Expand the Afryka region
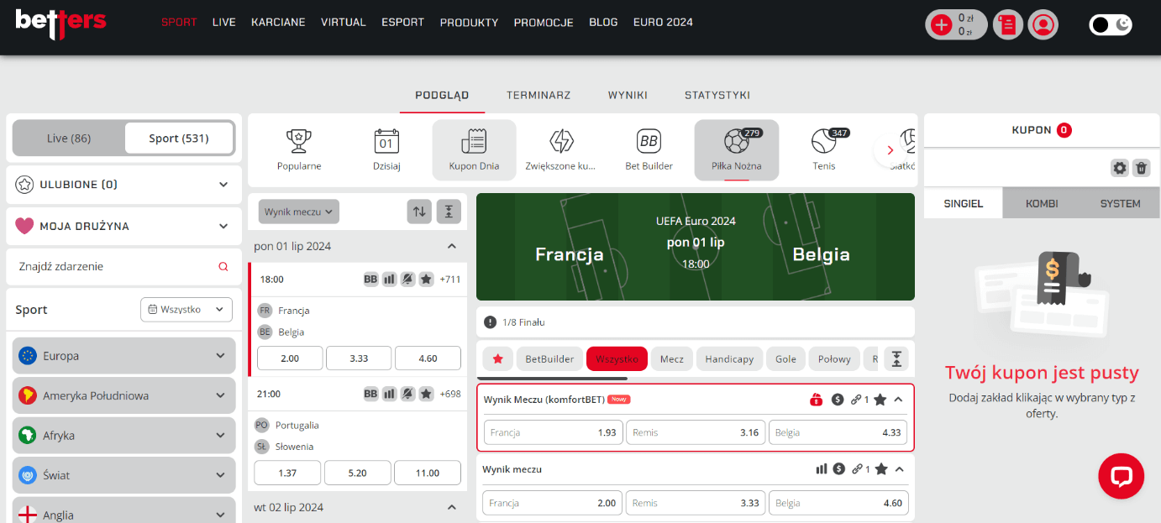The height and width of the screenshot is (523, 1161). 123,436
